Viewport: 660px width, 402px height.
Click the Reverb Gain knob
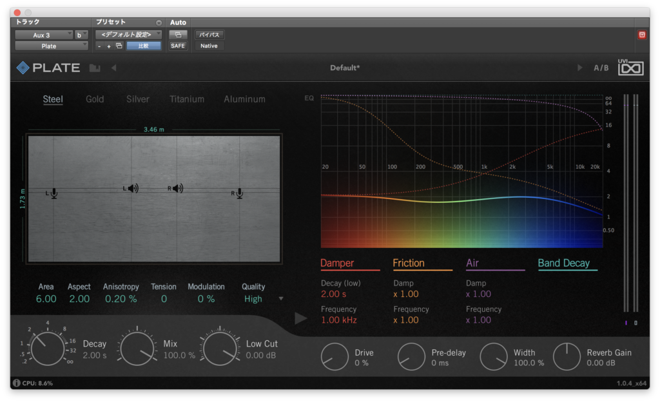(567, 357)
